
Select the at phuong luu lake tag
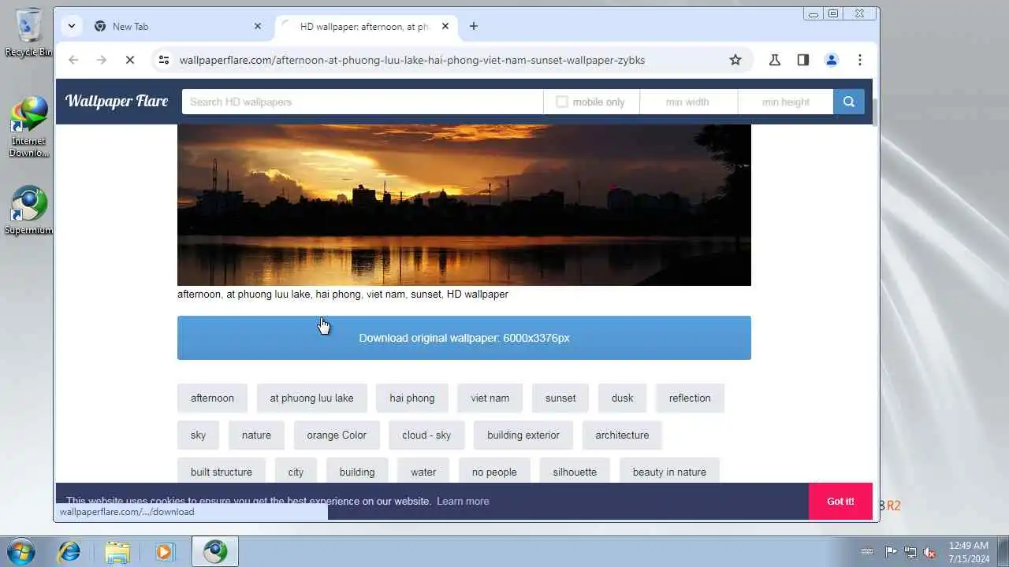pos(311,398)
